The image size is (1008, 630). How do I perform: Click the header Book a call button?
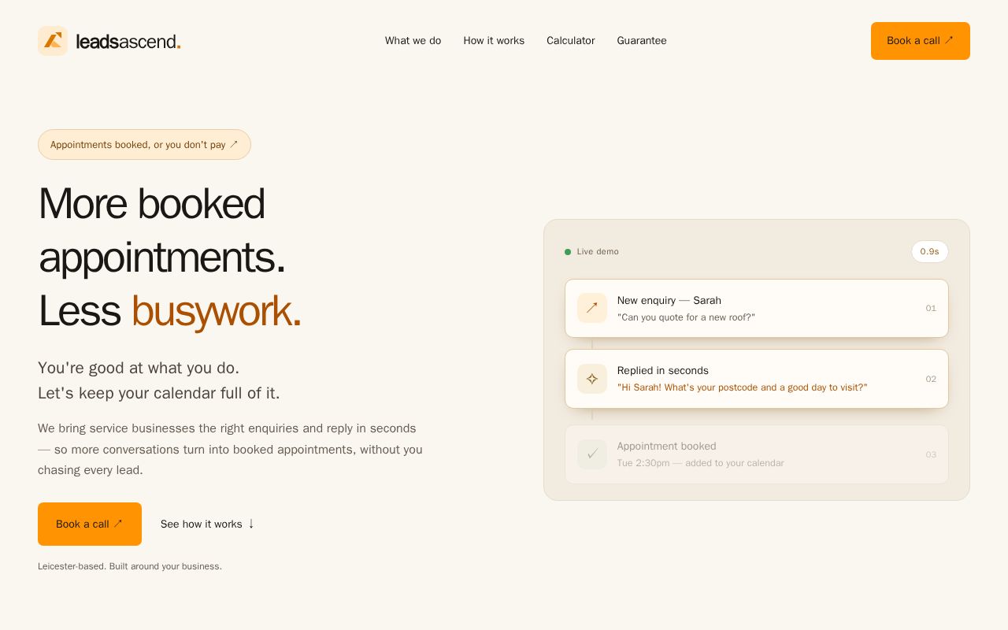coord(921,41)
